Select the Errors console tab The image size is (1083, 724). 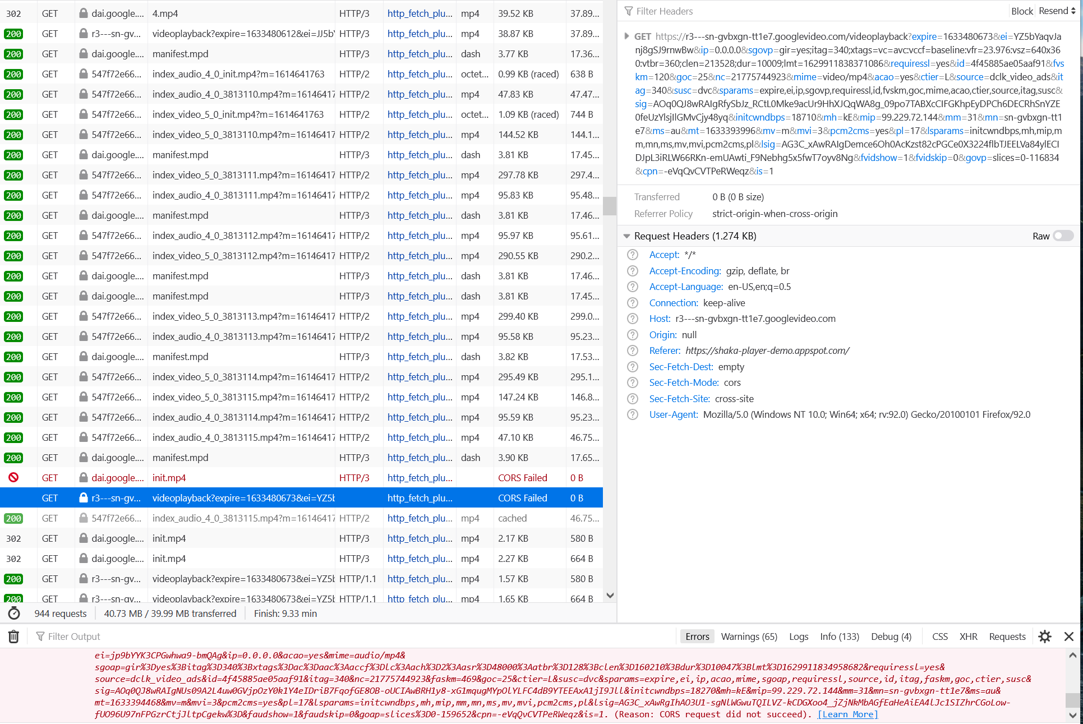697,637
